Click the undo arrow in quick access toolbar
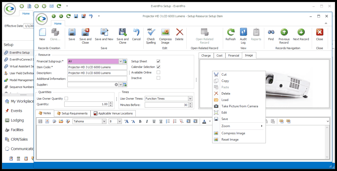Image resolution: width=337 pixels, height=171 pixels. [91, 16]
